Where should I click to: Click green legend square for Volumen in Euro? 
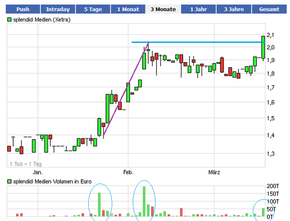pos(9,181)
